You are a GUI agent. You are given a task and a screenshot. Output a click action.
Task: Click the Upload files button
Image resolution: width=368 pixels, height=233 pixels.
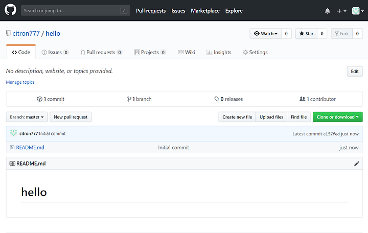[x=271, y=117]
